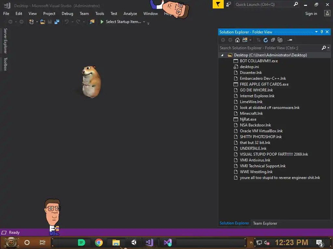Image resolution: width=333 pixels, height=249 pixels.
Task: Open the Action Center notifications icon
Action: (320, 243)
